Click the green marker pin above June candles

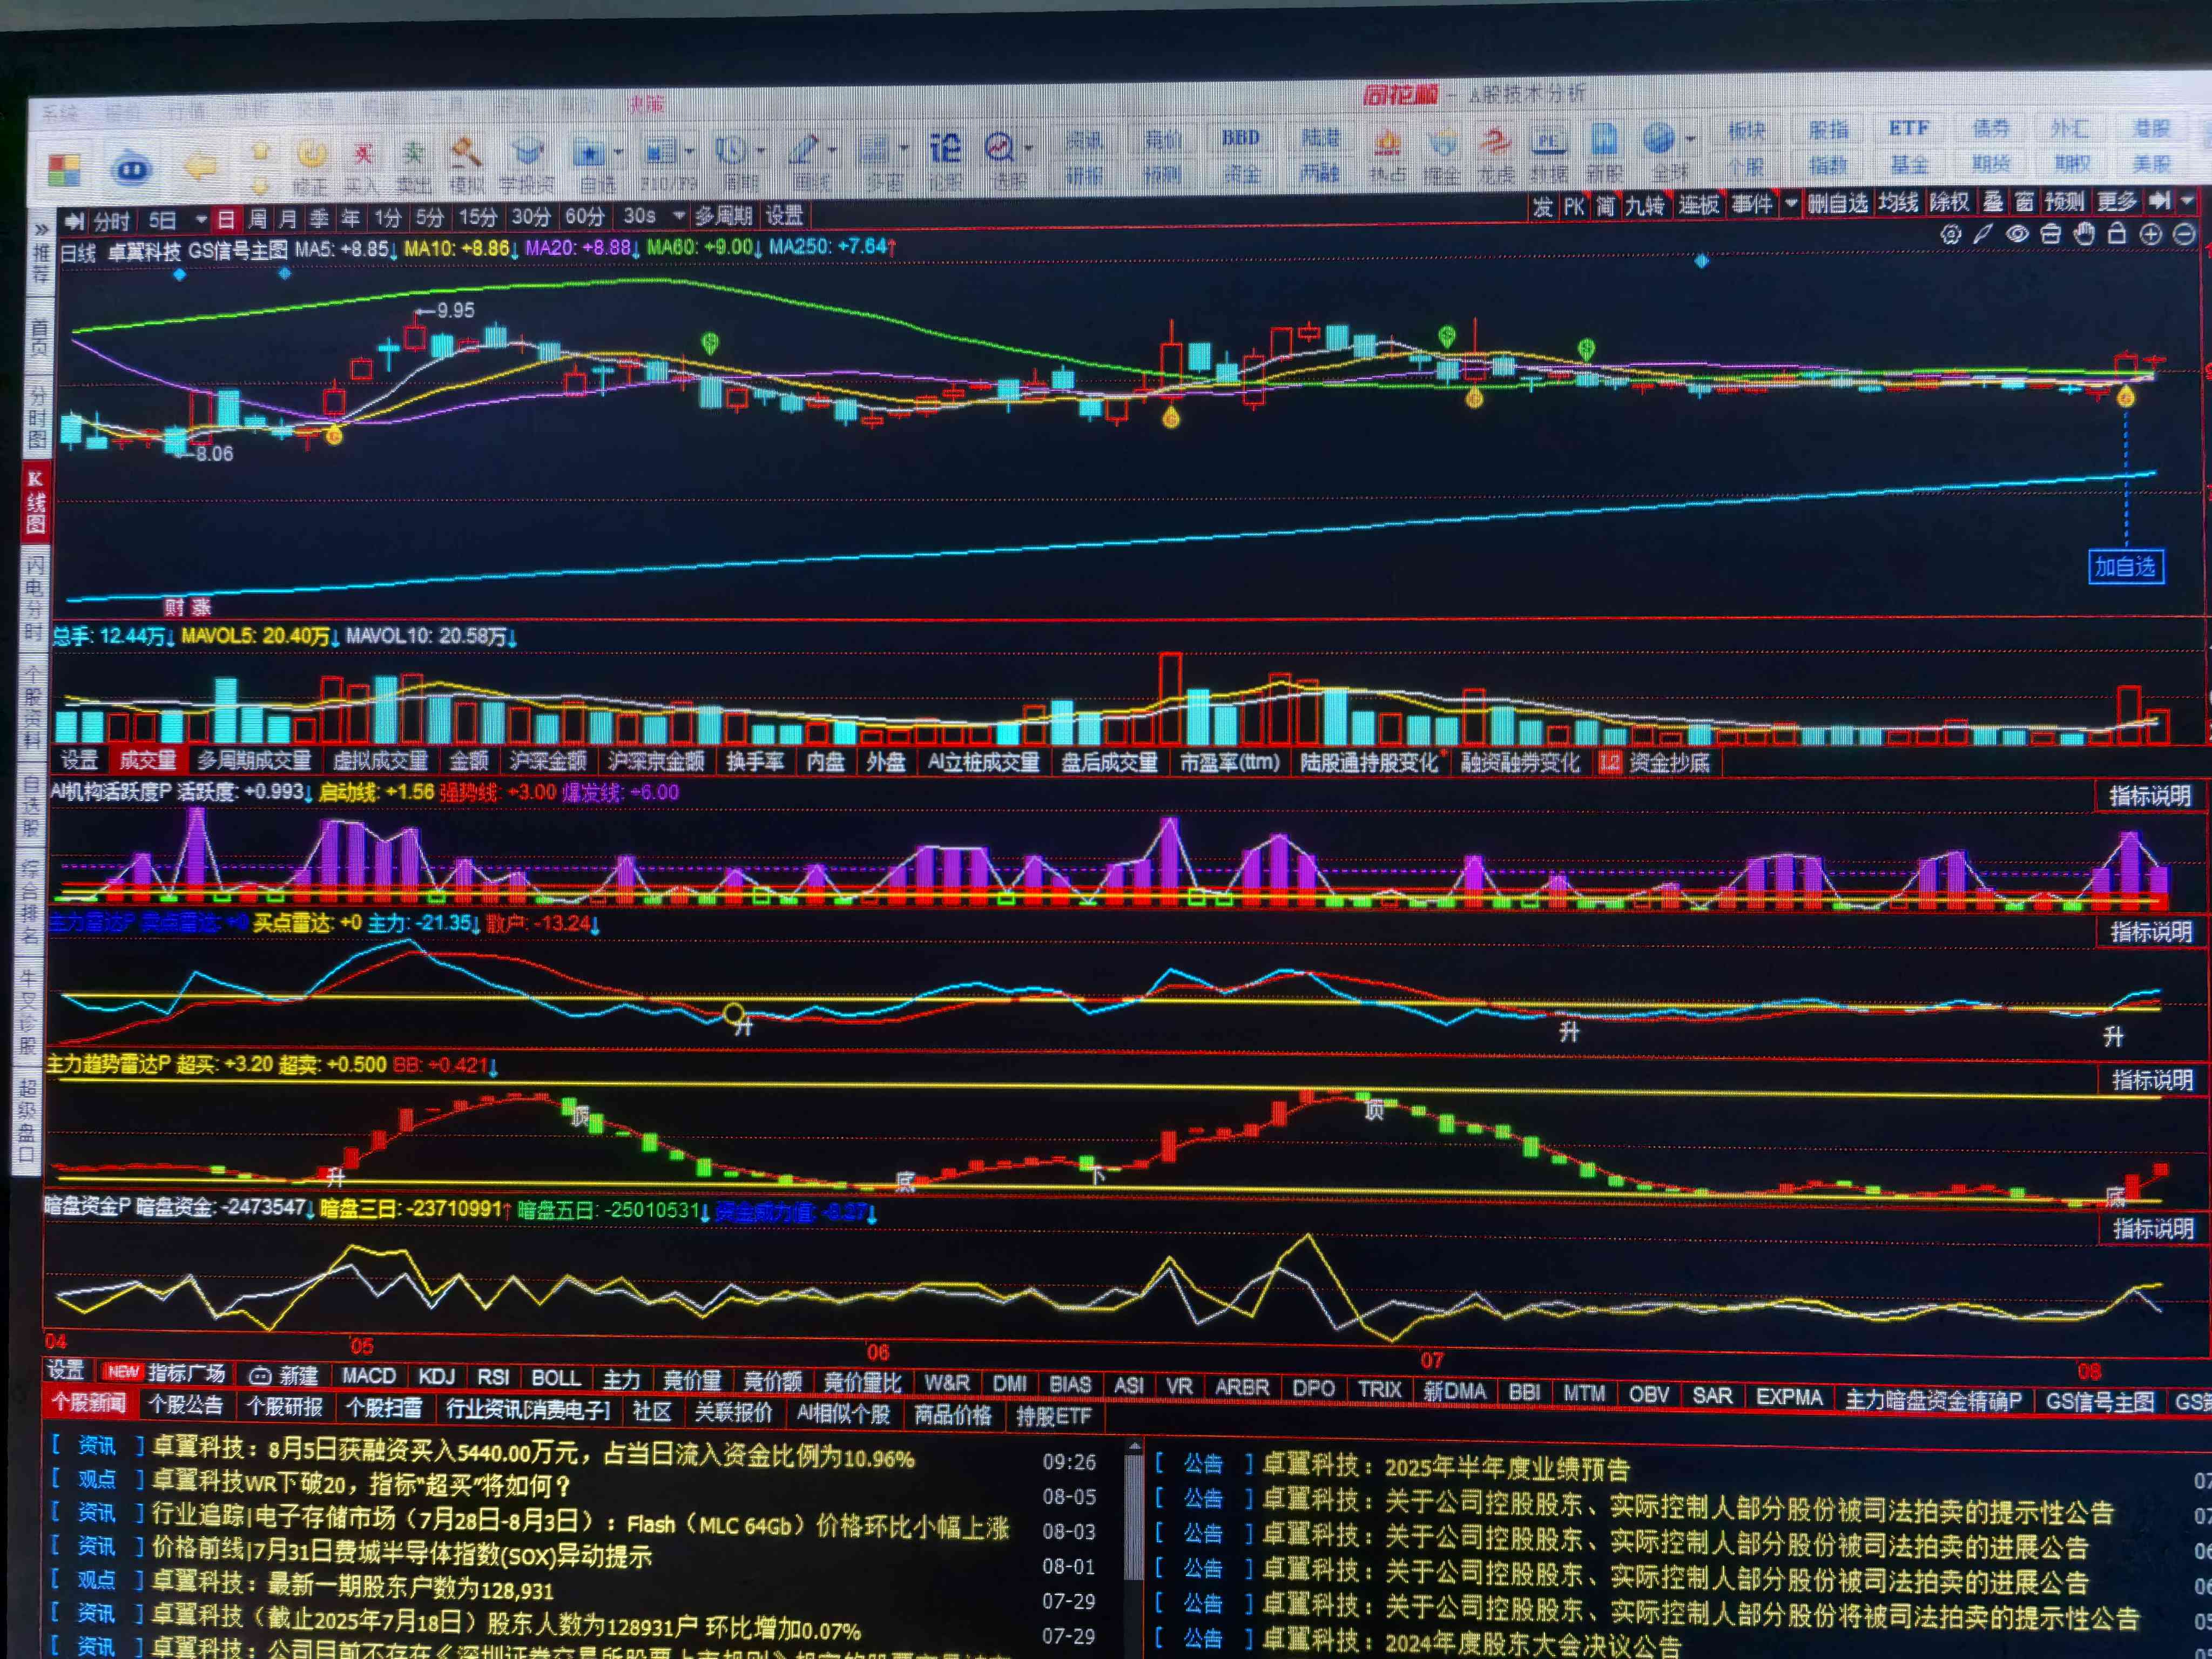pyautogui.click(x=710, y=345)
